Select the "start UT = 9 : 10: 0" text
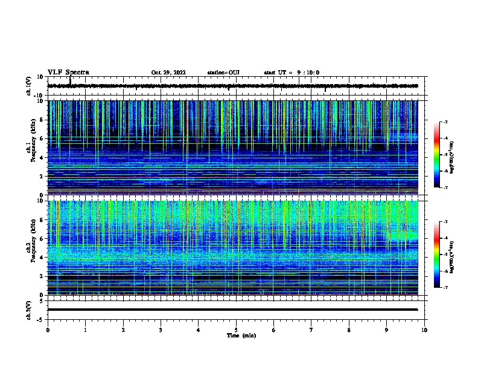Image resolution: width=478 pixels, height=370 pixels. pos(292,73)
